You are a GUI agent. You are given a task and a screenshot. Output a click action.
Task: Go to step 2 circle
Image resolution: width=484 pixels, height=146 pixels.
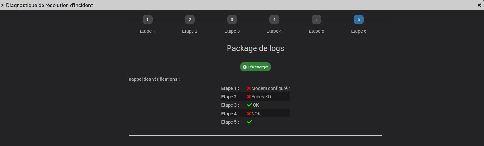[x=190, y=19]
